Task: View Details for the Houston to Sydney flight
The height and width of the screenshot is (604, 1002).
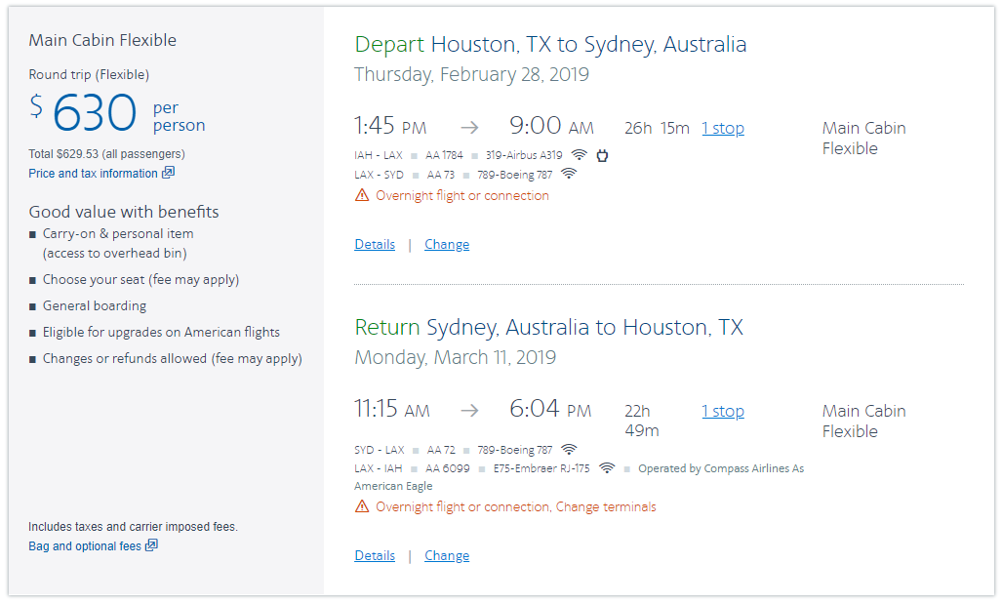Action: [375, 245]
